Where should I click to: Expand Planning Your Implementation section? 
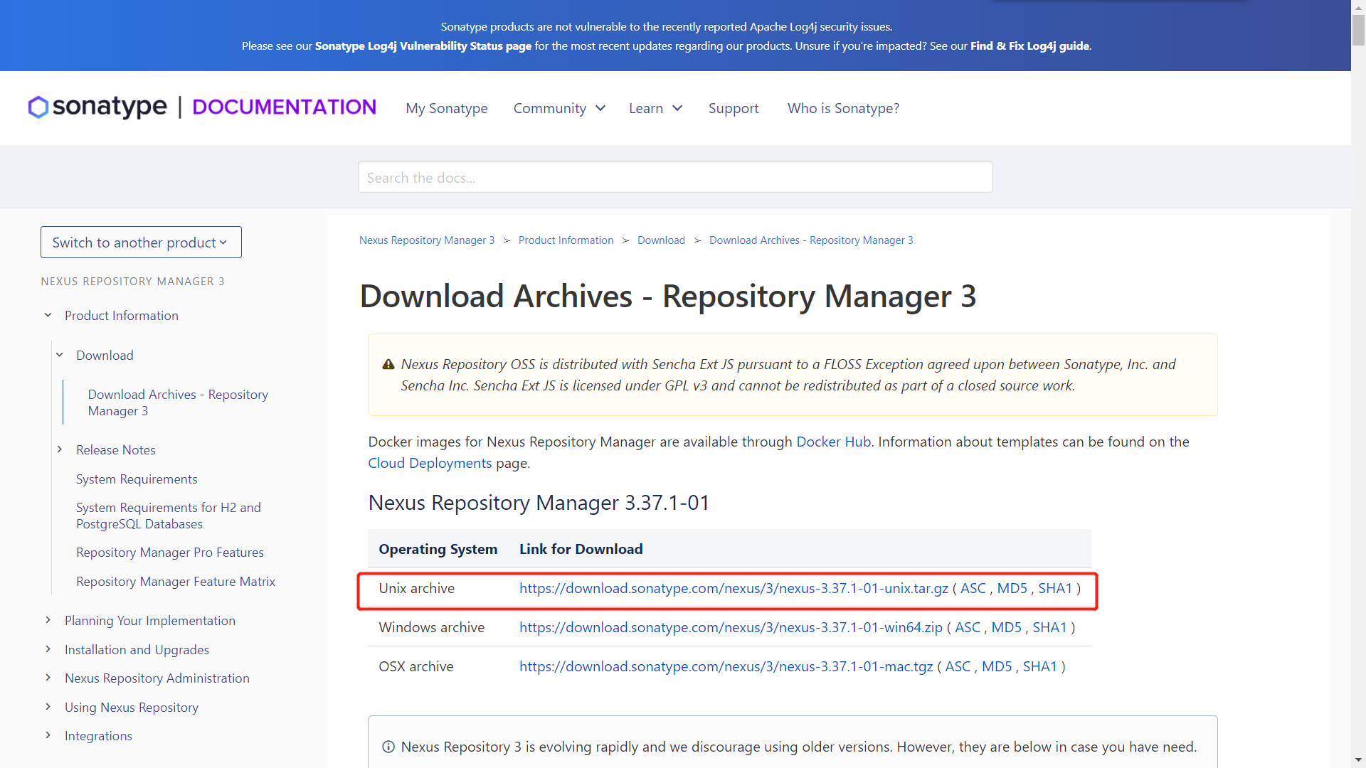48,620
